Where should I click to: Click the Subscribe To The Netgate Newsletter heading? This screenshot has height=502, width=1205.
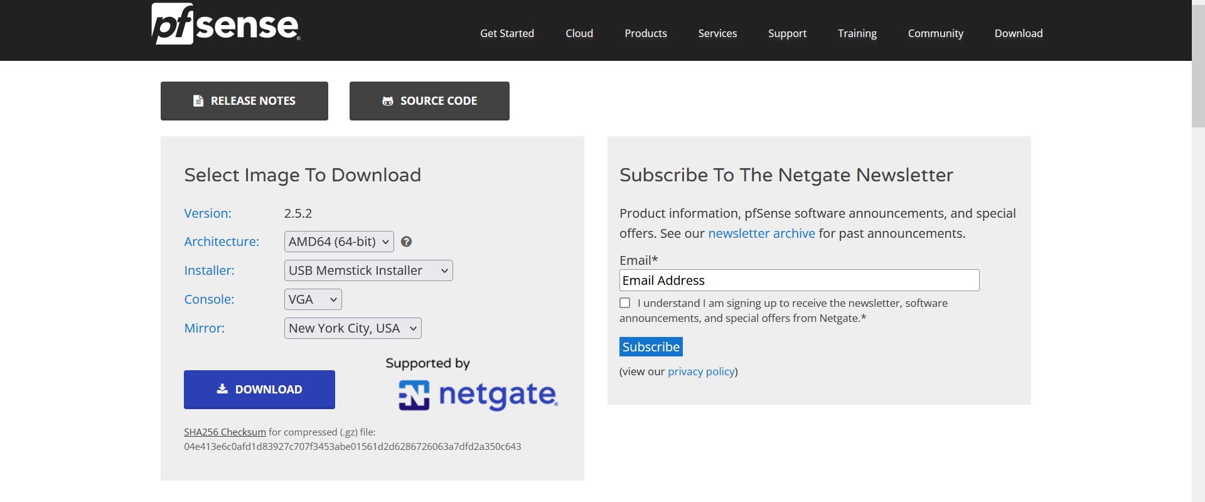tap(786, 175)
